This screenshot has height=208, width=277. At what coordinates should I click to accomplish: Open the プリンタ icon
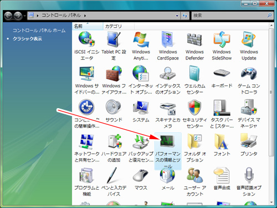point(249,141)
